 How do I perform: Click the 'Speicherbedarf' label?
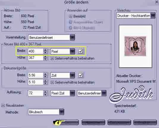click(x=125, y=106)
